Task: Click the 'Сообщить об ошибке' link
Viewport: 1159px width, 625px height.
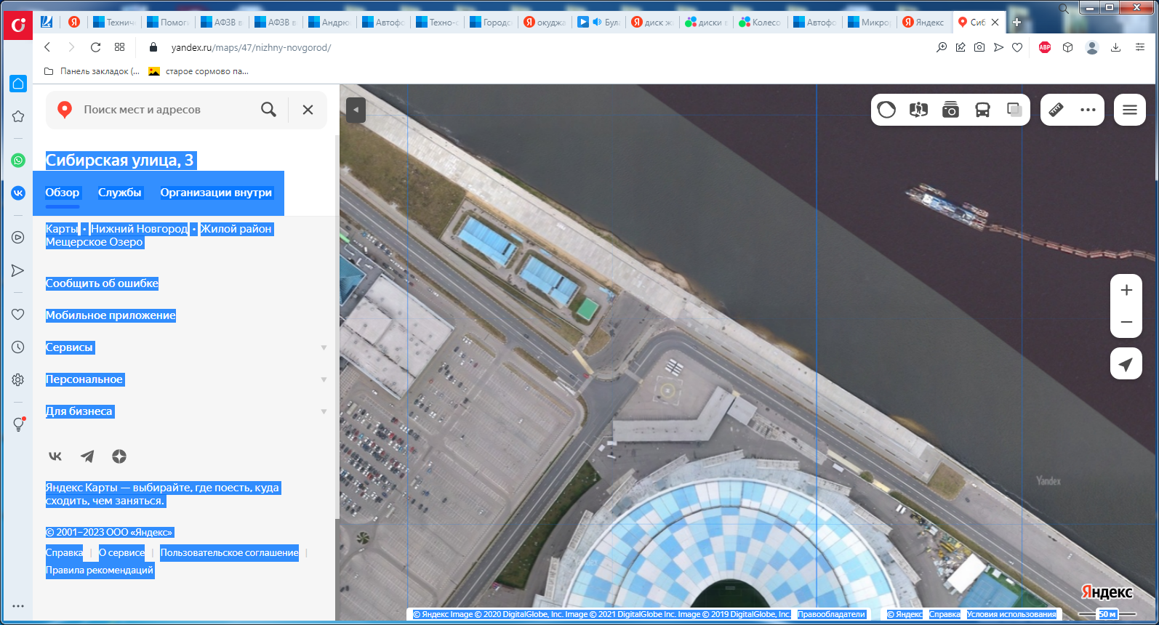Action: click(102, 283)
